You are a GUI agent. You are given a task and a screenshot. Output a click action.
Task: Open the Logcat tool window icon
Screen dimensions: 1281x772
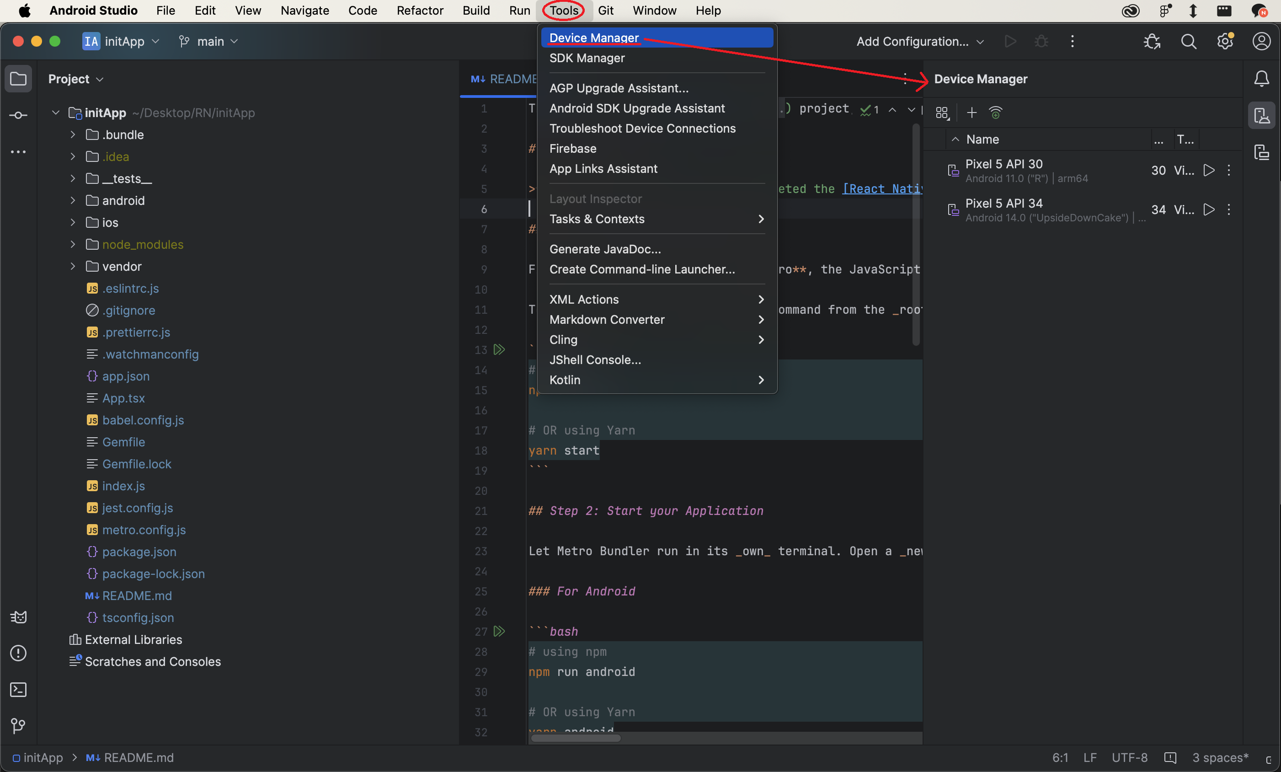click(18, 617)
